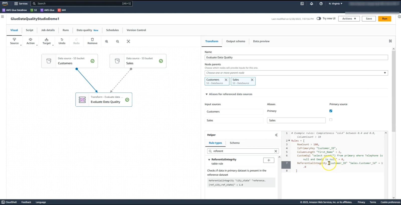The width and height of the screenshot is (401, 205).
Task: Open the hamburger navigation menu
Action: coord(3,17)
